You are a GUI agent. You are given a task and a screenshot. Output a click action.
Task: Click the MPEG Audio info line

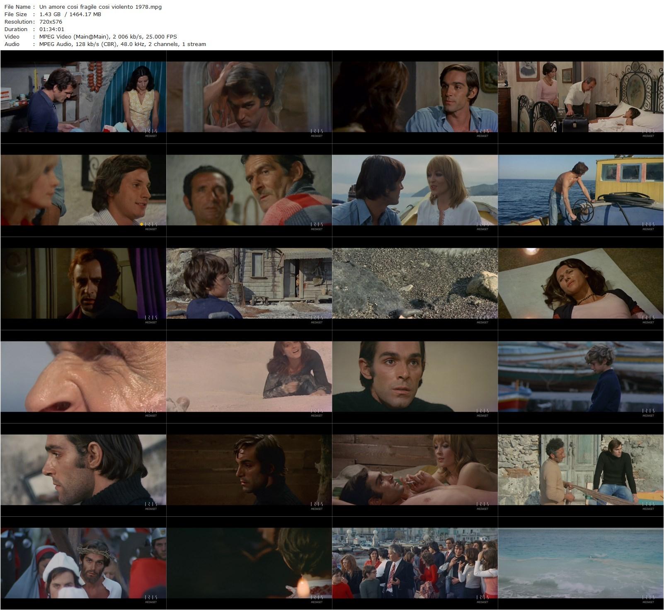(122, 44)
